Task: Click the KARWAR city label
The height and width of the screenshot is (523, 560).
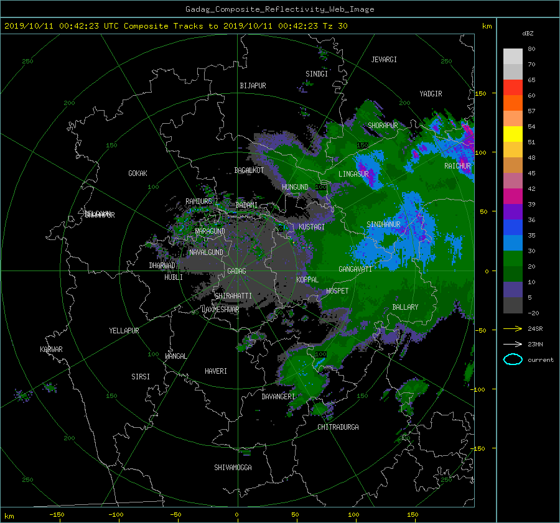Action: click(x=51, y=349)
